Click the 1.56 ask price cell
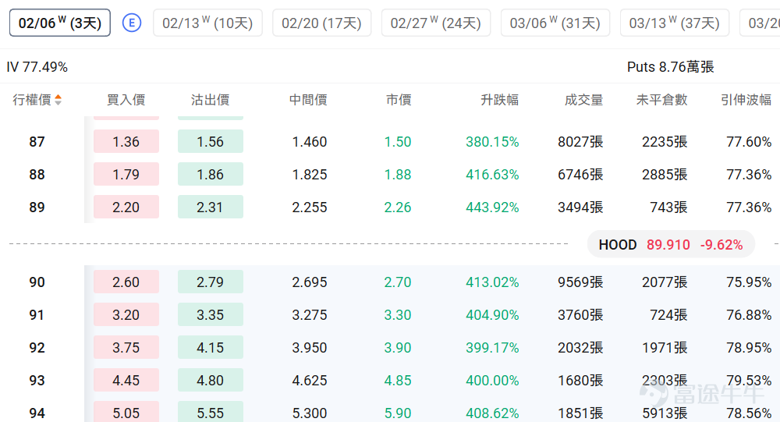 coord(211,141)
